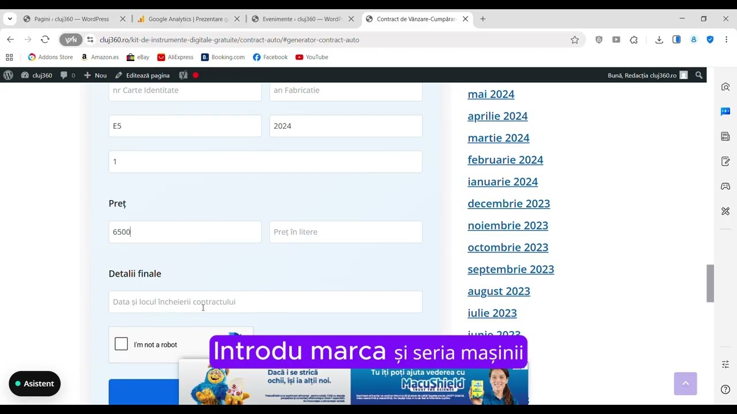Open the browser extensions puzzle icon
737x414 pixels.
634,40
